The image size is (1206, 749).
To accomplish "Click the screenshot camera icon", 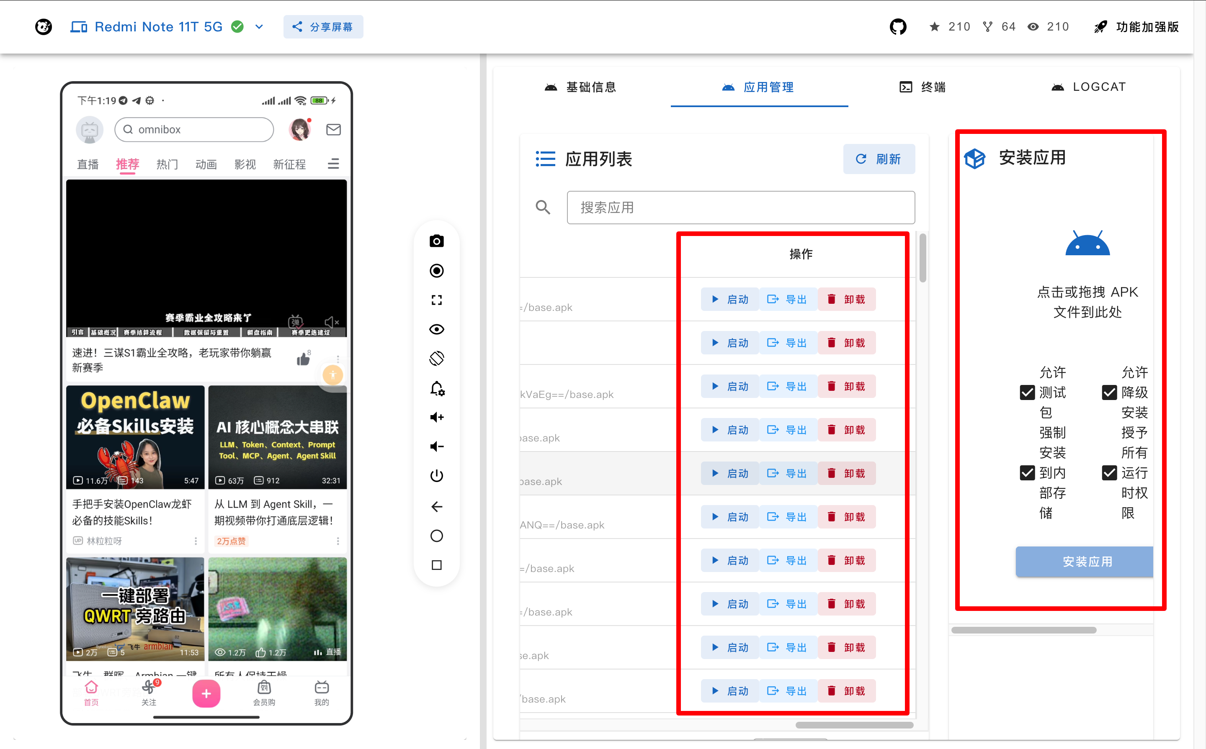I will pyautogui.click(x=436, y=241).
